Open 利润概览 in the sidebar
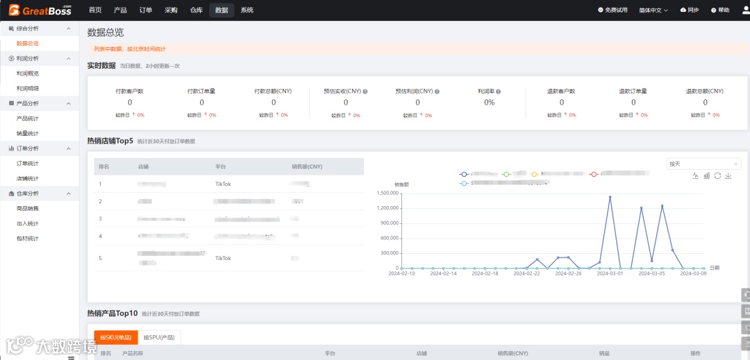 27,74
